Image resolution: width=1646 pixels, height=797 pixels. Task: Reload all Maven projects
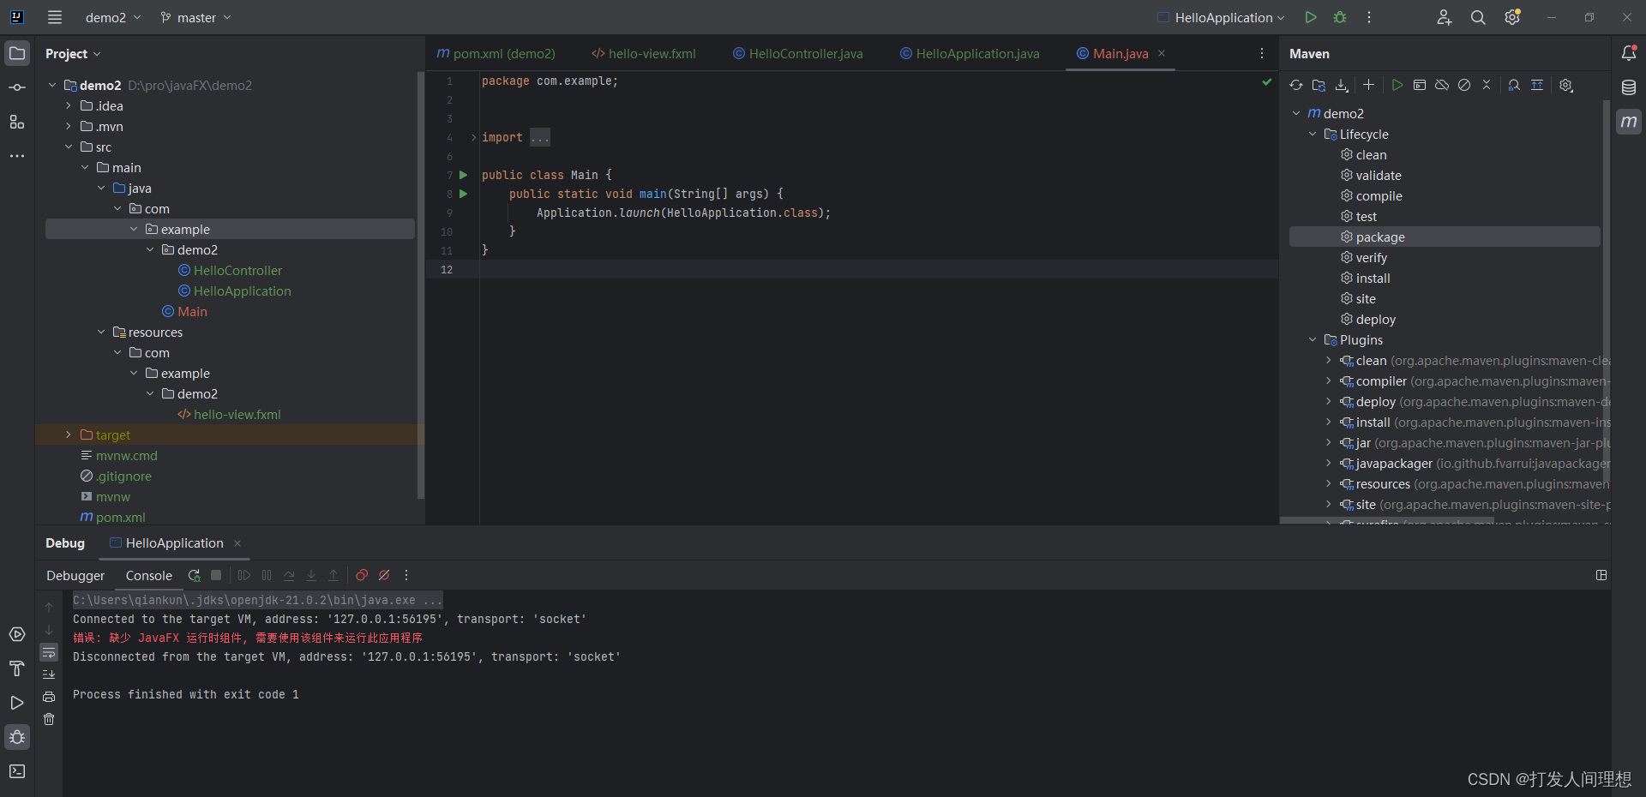1297,85
